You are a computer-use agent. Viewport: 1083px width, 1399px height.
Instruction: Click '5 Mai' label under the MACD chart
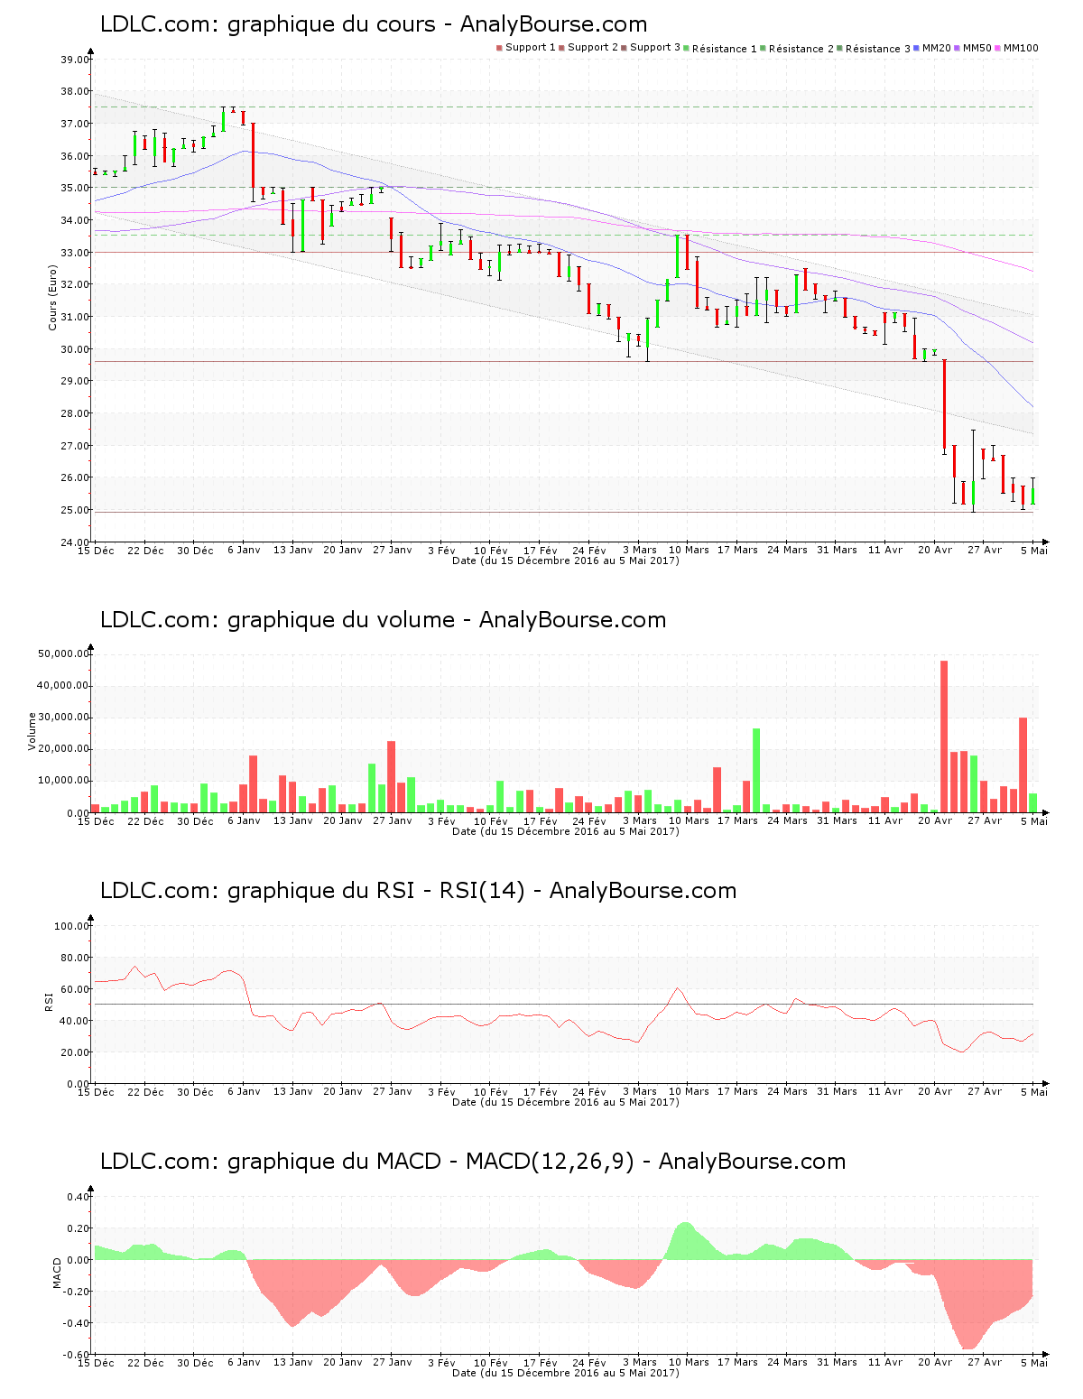tap(1034, 1362)
